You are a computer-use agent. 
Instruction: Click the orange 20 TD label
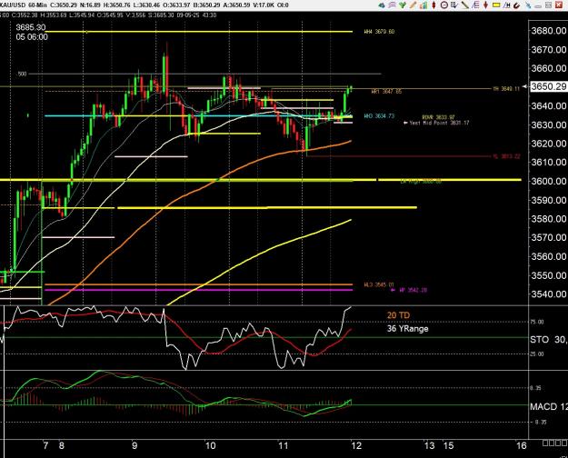[398, 315]
